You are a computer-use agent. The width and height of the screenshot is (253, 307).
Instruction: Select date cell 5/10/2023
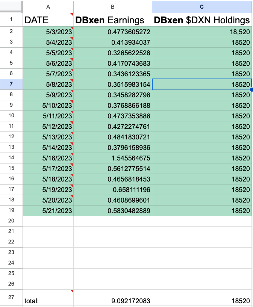point(48,106)
